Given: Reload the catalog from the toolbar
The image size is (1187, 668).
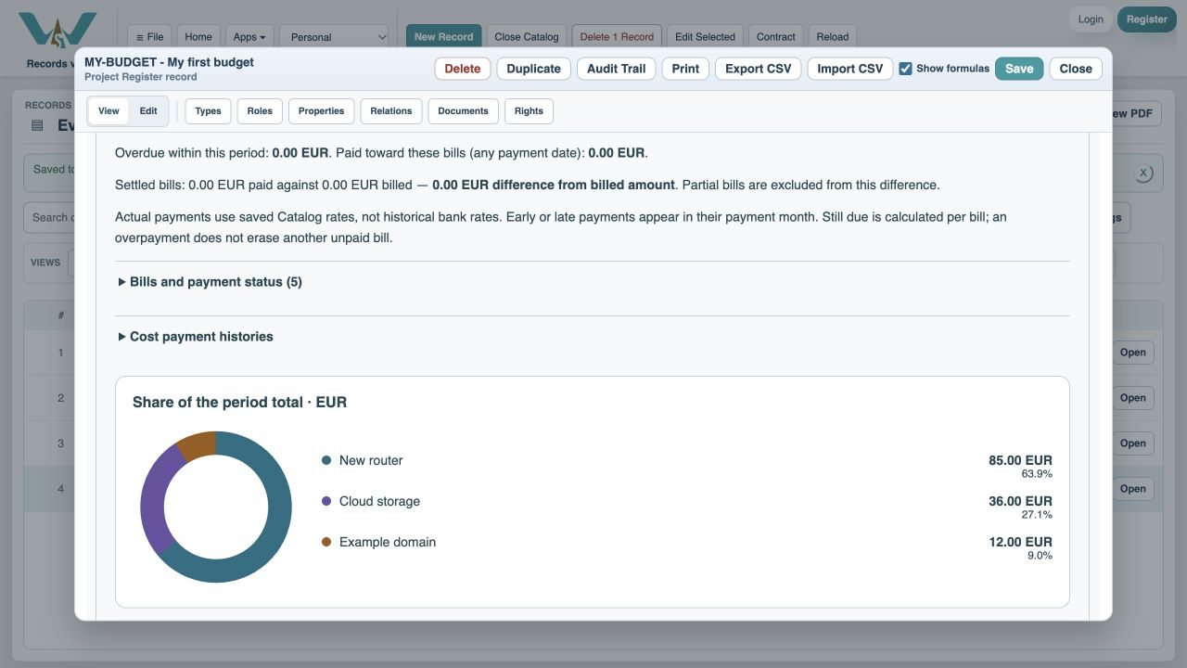Looking at the screenshot, I should pos(833,37).
